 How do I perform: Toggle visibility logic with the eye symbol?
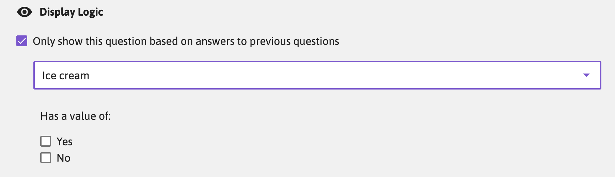click(x=25, y=12)
